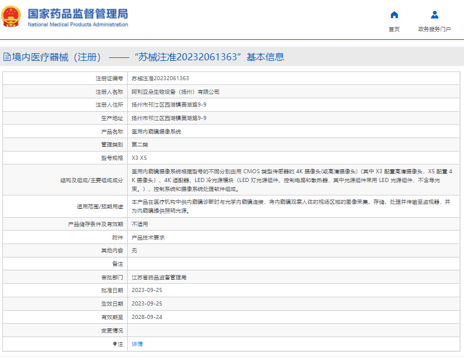464x357 pixels.
Task: Click the government service portal person icon
Action: tap(434, 15)
